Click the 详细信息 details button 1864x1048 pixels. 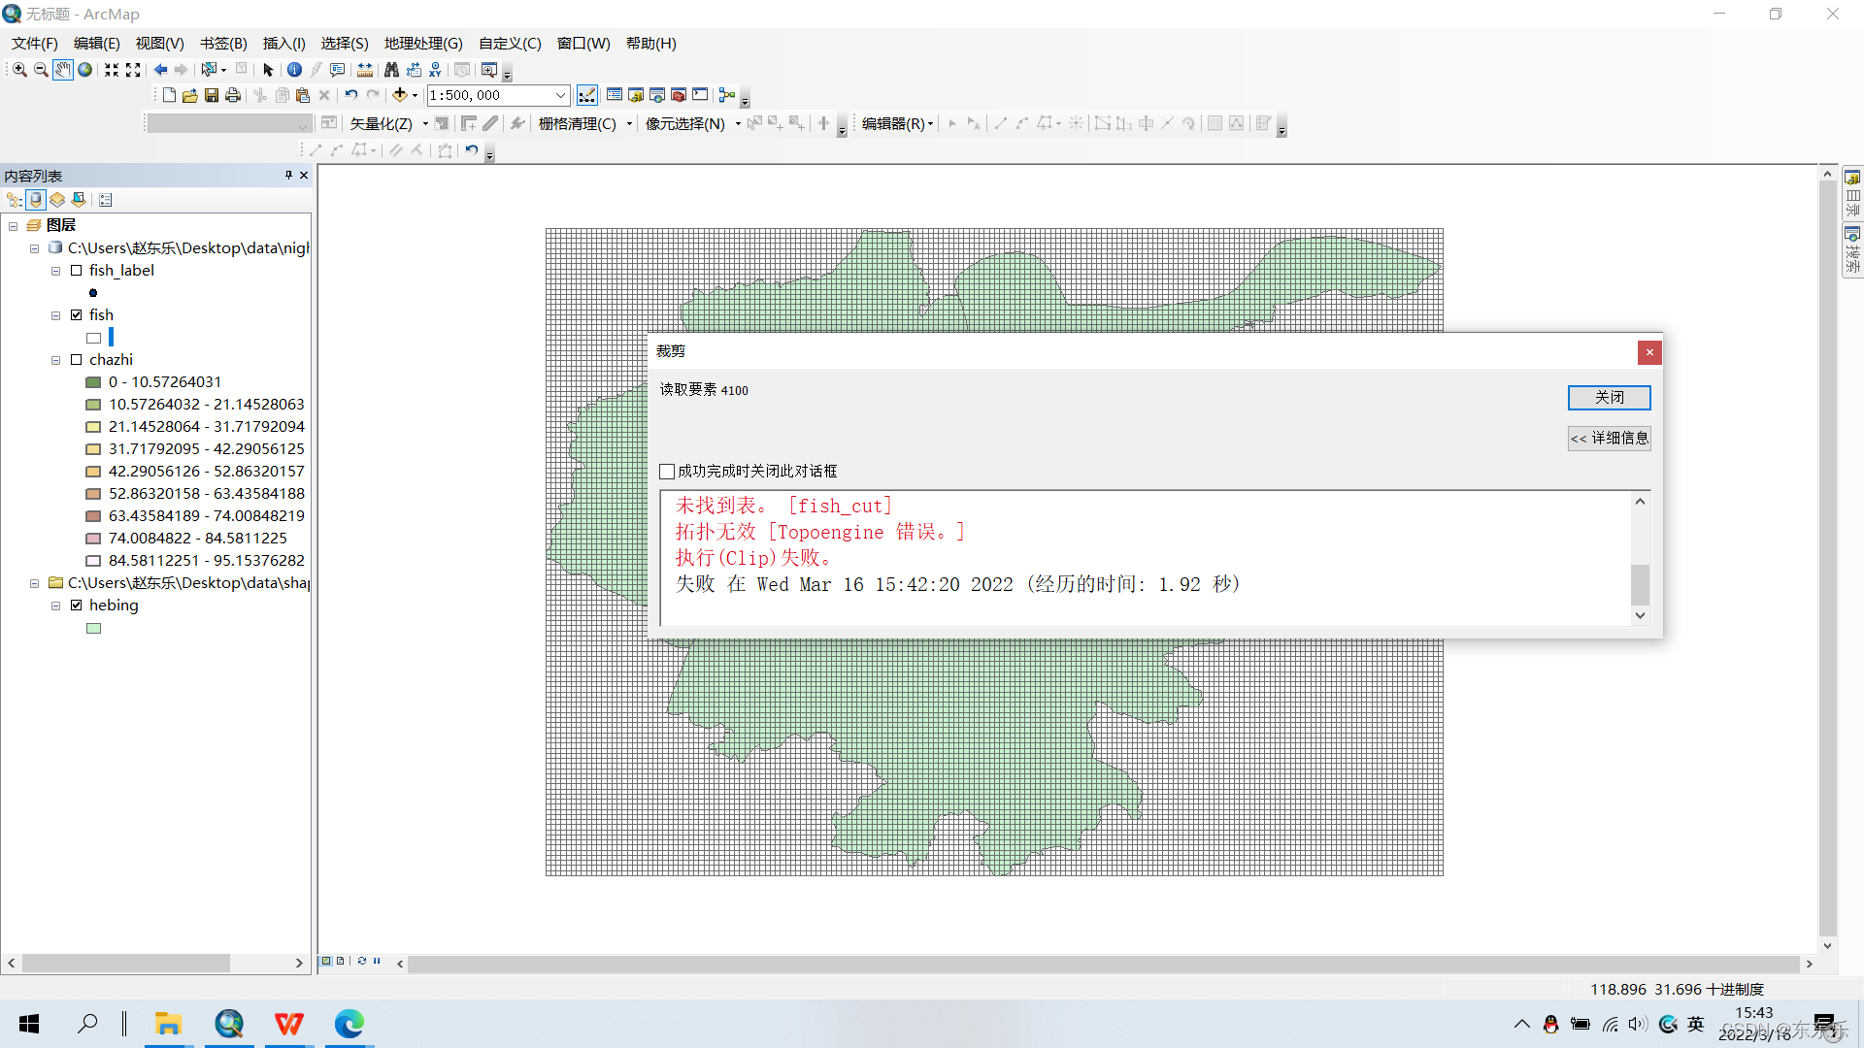[1609, 439]
